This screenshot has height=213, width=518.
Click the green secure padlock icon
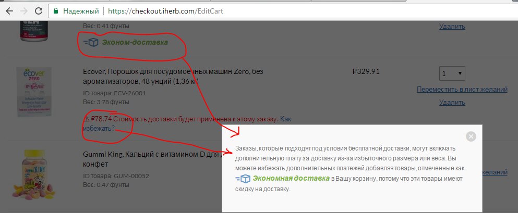[55, 11]
